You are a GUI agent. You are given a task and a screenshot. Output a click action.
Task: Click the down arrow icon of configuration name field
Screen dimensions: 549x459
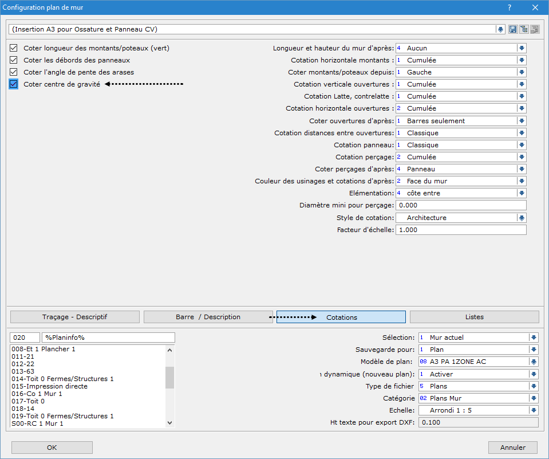point(500,29)
